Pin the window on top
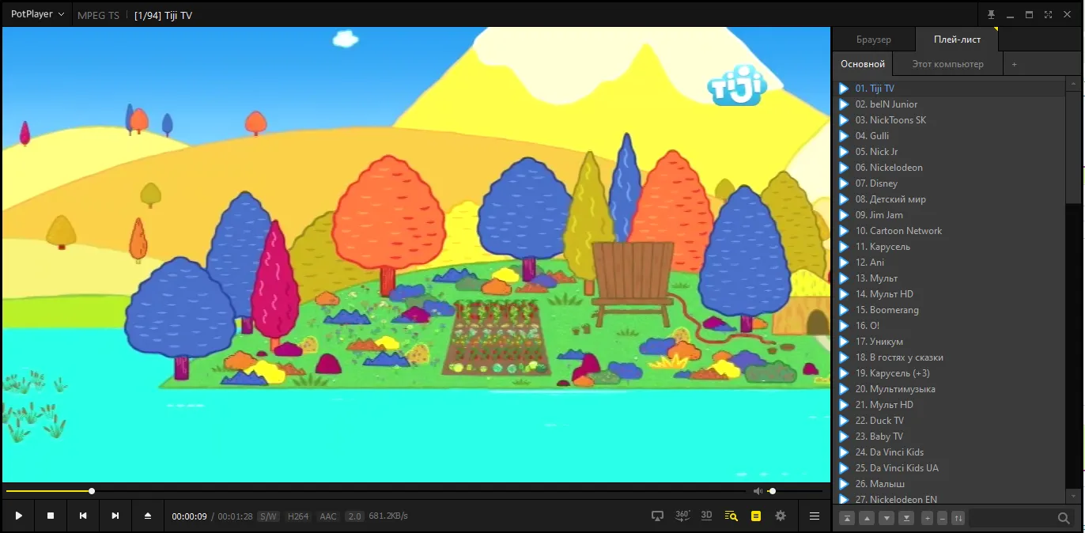 coord(991,15)
